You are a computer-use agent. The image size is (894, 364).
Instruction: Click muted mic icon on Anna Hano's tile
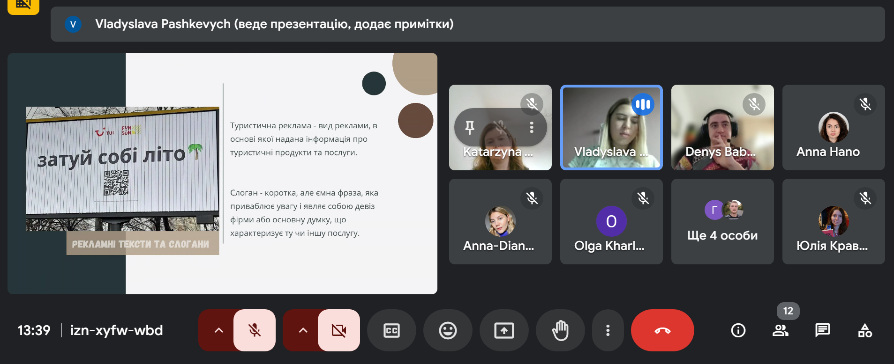[865, 104]
